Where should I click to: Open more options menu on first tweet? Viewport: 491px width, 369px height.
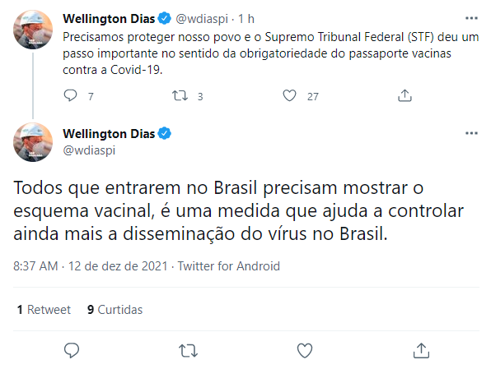[x=471, y=18]
